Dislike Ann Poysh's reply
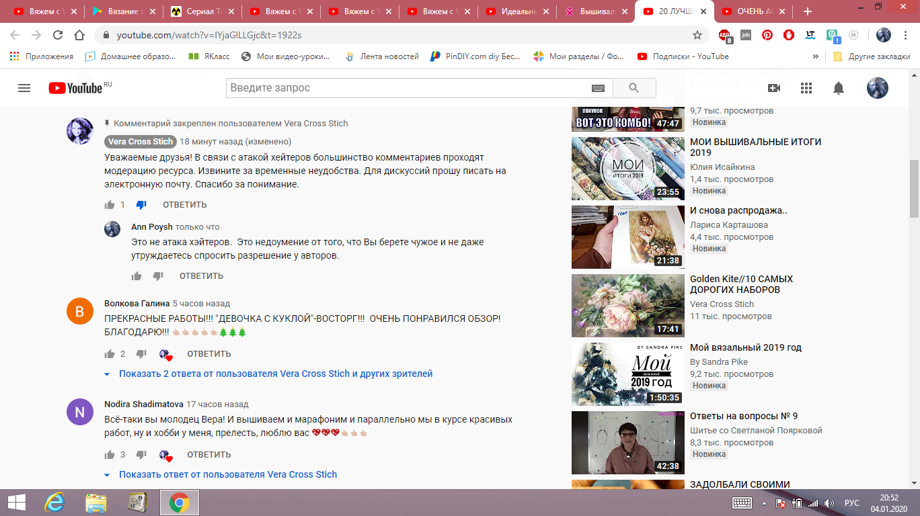 pyautogui.click(x=158, y=276)
